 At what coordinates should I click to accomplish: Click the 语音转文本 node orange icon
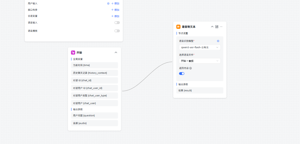click(178, 27)
